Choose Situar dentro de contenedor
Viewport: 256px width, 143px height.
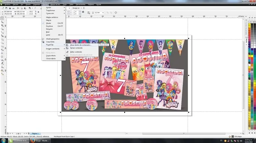[x=82, y=45]
